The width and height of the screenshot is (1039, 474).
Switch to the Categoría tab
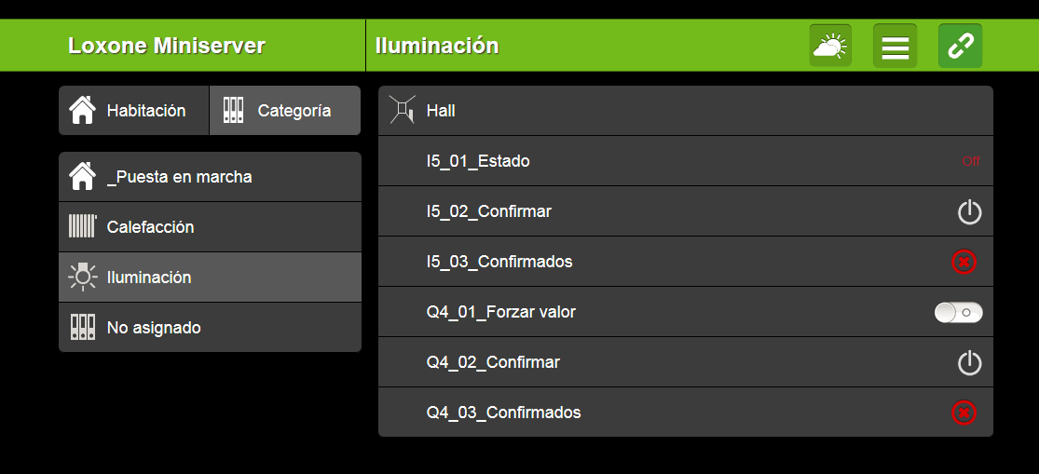284,111
